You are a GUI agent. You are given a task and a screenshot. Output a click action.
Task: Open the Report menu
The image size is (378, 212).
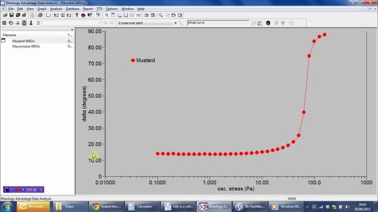point(88,9)
